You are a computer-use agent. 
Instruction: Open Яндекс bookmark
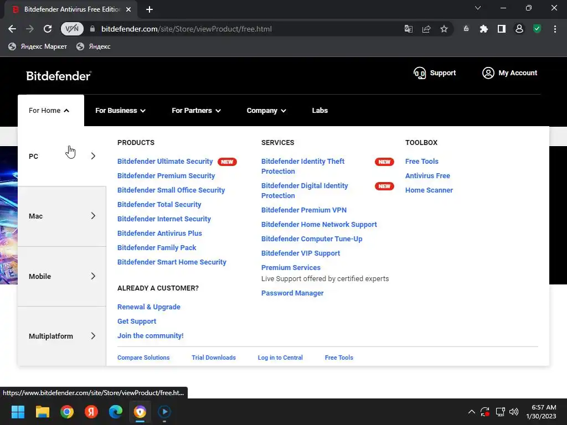tap(93, 46)
